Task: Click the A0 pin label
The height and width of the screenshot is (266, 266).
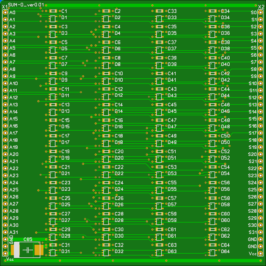Action: coord(12,13)
